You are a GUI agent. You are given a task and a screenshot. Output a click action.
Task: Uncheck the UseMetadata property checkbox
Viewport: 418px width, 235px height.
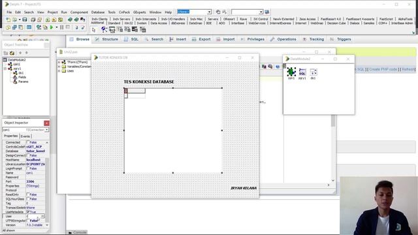(28, 211)
